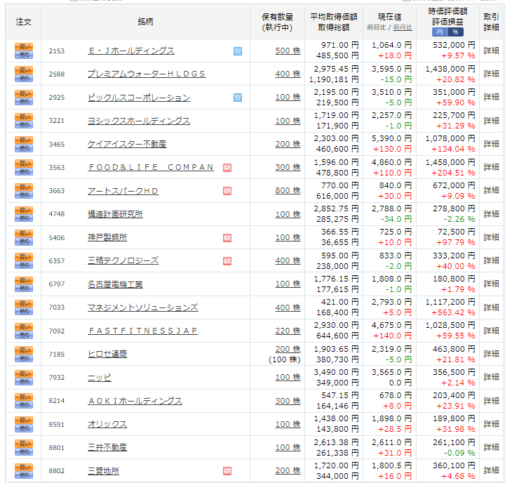This screenshot has height=483, width=512.
Task: Click the 売り sell button for 6797 名古屋電機工業
Action: coord(24,289)
